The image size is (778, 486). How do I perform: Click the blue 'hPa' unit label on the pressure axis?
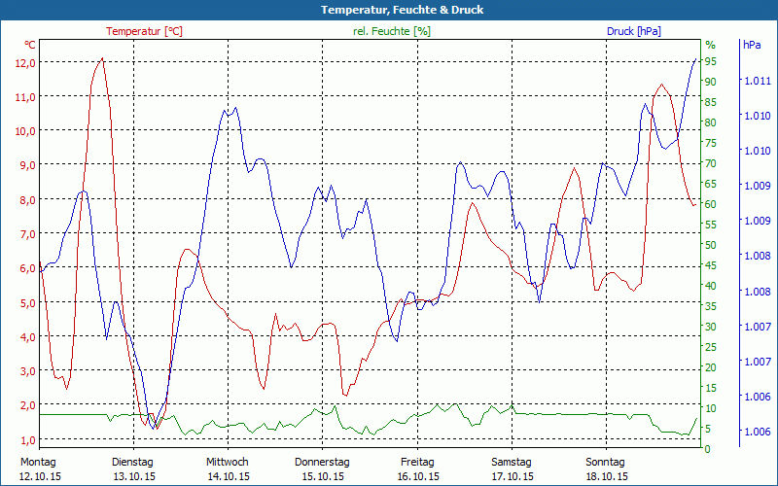(752, 45)
